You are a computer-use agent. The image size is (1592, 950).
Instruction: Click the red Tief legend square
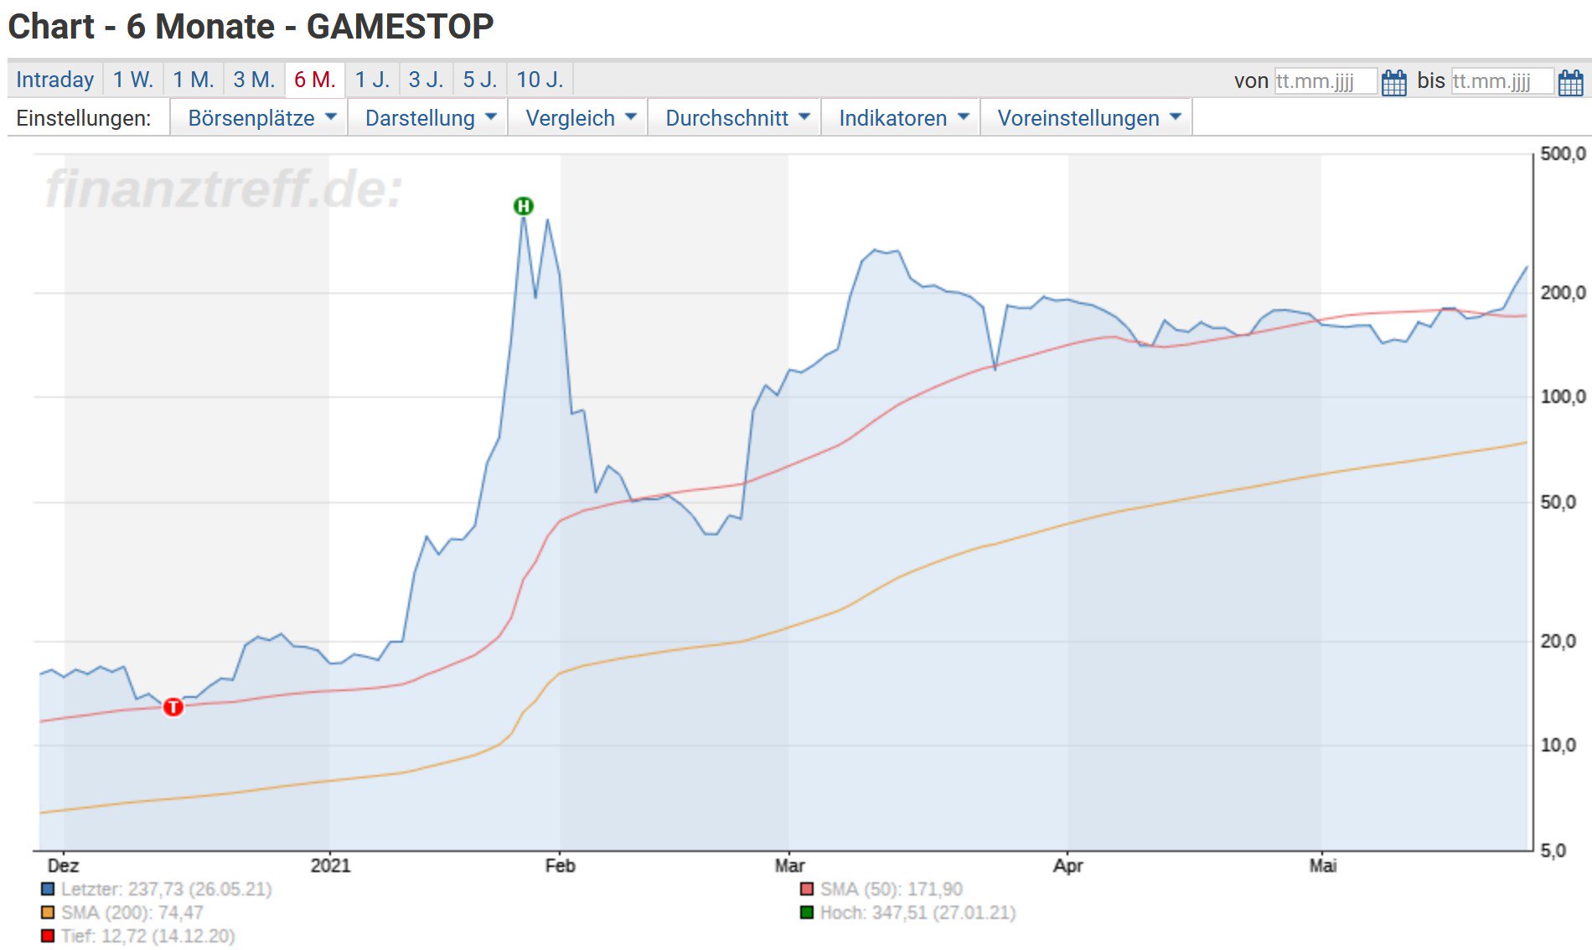[x=48, y=936]
